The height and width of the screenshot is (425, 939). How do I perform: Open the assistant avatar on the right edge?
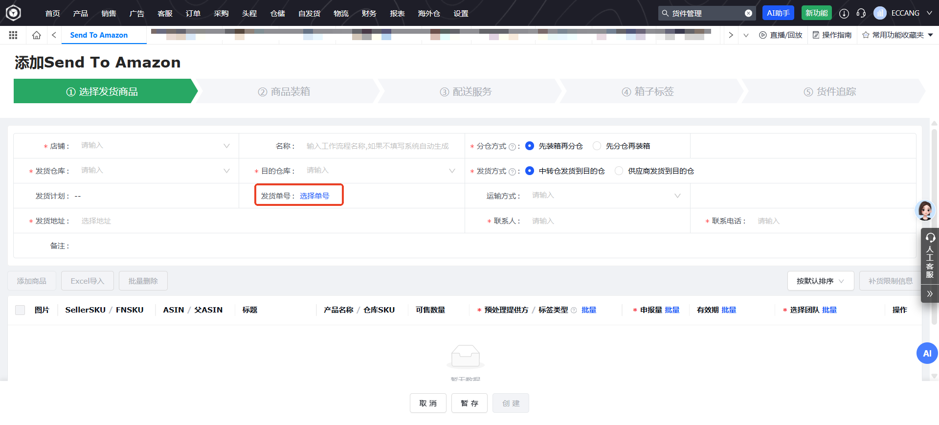[925, 210]
